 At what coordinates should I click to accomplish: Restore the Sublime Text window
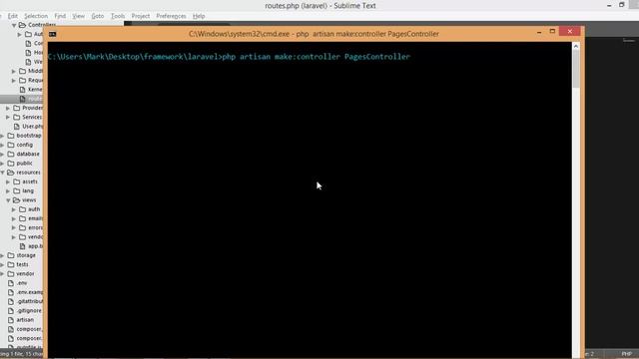coord(621,5)
